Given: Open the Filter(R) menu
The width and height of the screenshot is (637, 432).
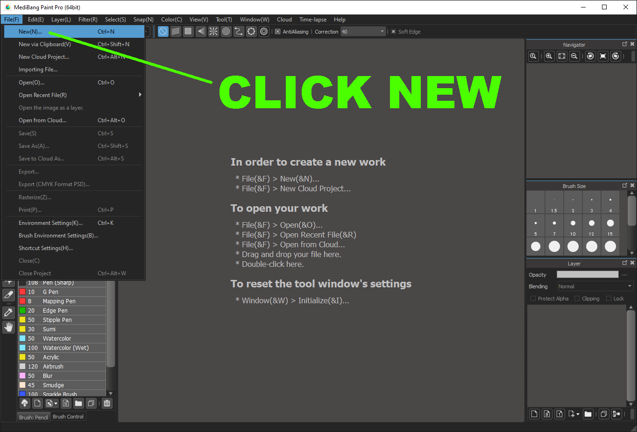Looking at the screenshot, I should (x=88, y=20).
